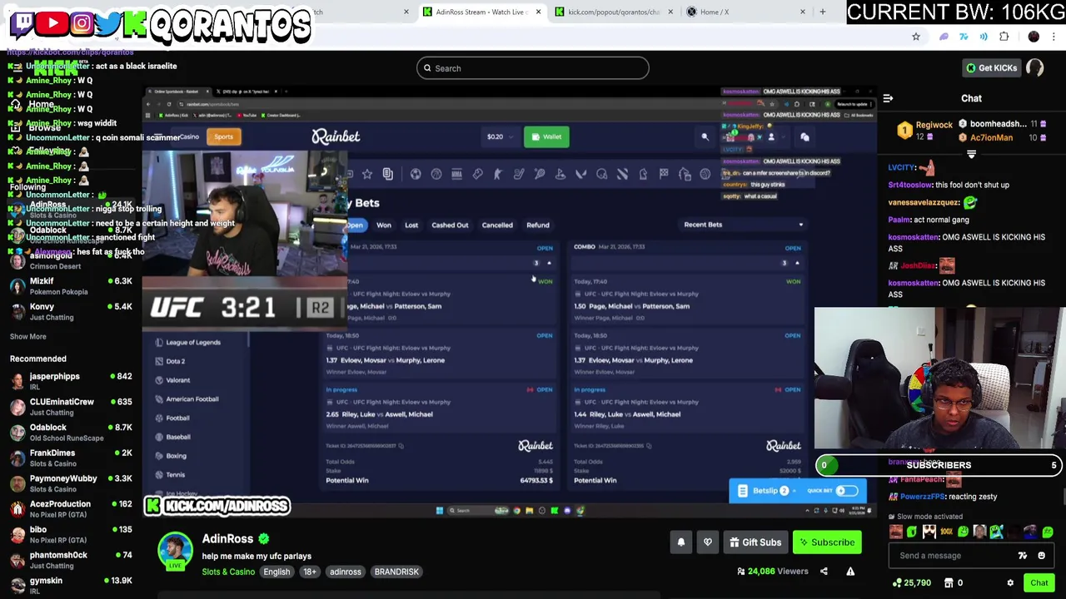Click the BRANDRISK tag

pyautogui.click(x=396, y=572)
